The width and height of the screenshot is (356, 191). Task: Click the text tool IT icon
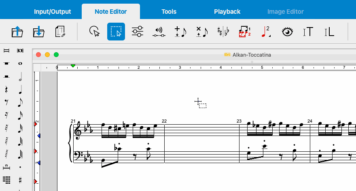pyautogui.click(x=308, y=32)
